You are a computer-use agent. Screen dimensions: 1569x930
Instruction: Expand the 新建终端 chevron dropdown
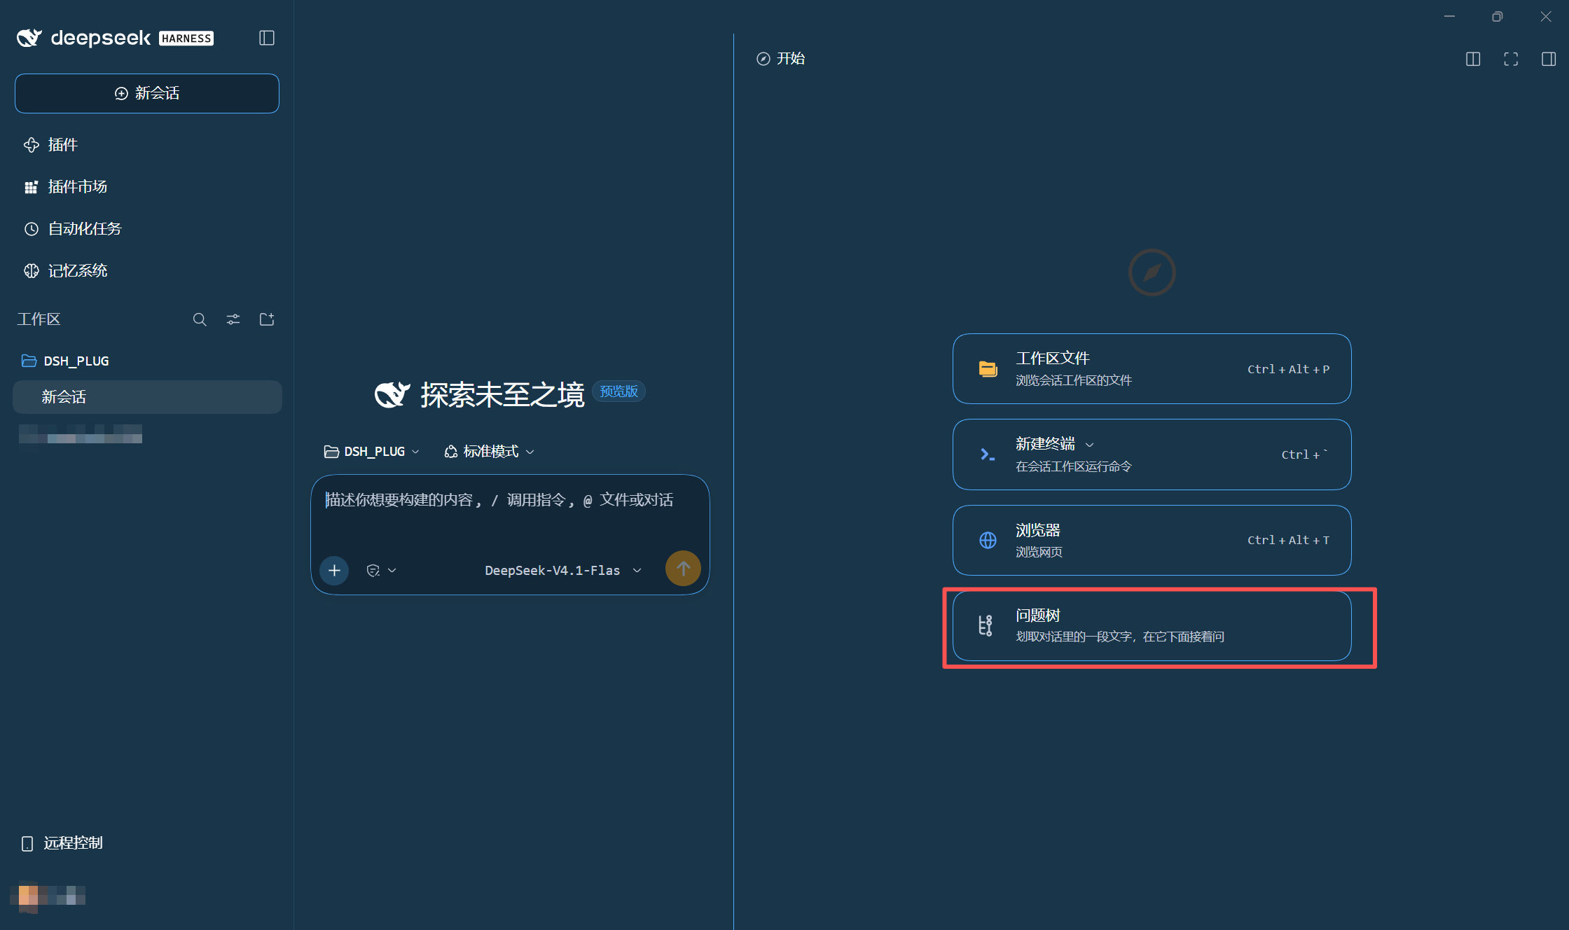tap(1090, 445)
